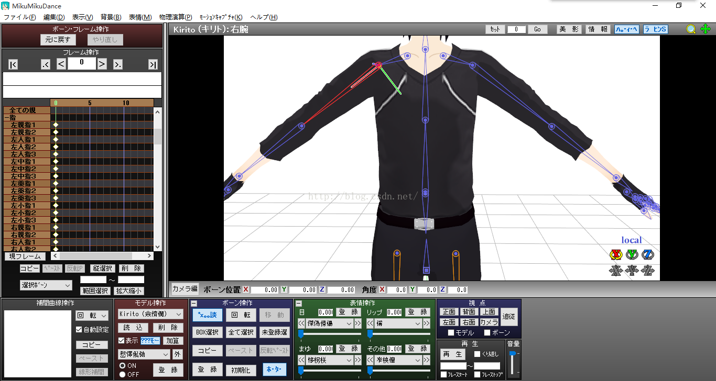Toggle the 自動設定 auto setting checkbox
This screenshot has height=381, width=716.
tap(79, 330)
